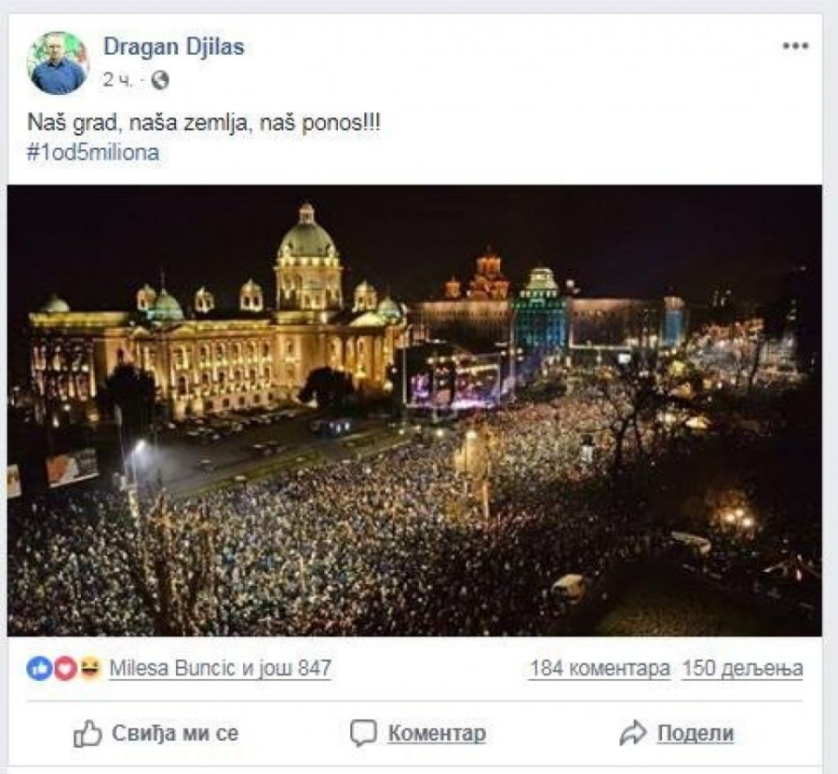
Task: Open the three-dot post options menu
Action: tap(795, 47)
